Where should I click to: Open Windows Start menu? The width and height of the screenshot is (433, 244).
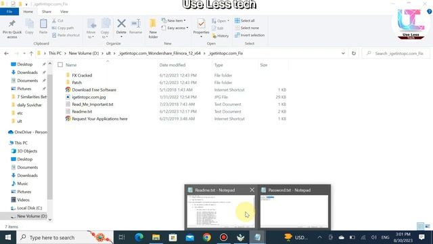8,237
